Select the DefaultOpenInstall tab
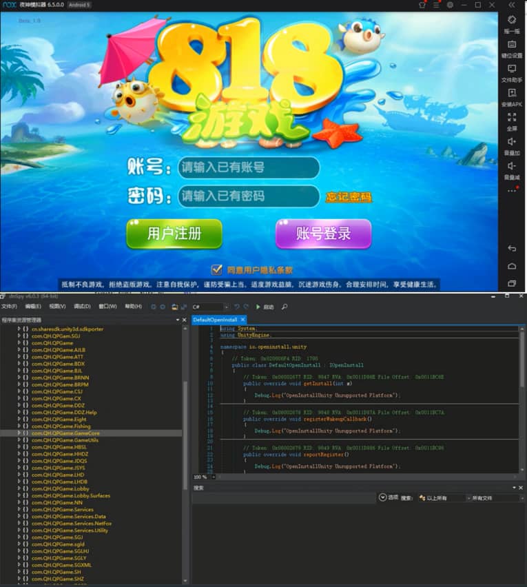The width and height of the screenshot is (527, 587). tap(215, 319)
